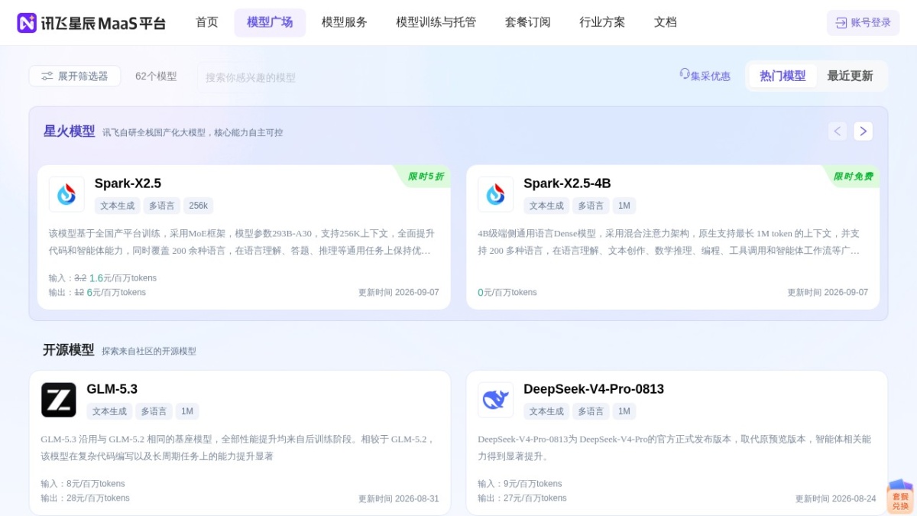Click the DeepSeek whale logo icon
This screenshot has width=917, height=516.
(x=496, y=400)
